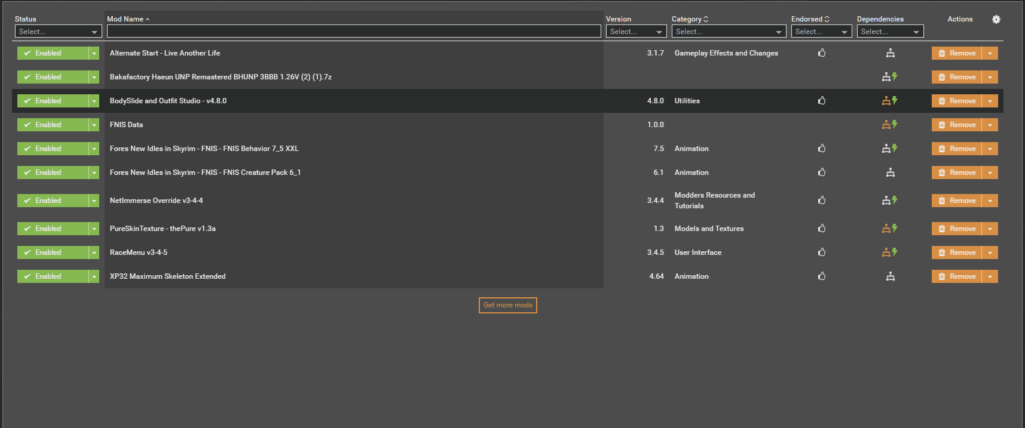Open the Category filter dropdown
This screenshot has height=428, width=1025.
(x=728, y=32)
